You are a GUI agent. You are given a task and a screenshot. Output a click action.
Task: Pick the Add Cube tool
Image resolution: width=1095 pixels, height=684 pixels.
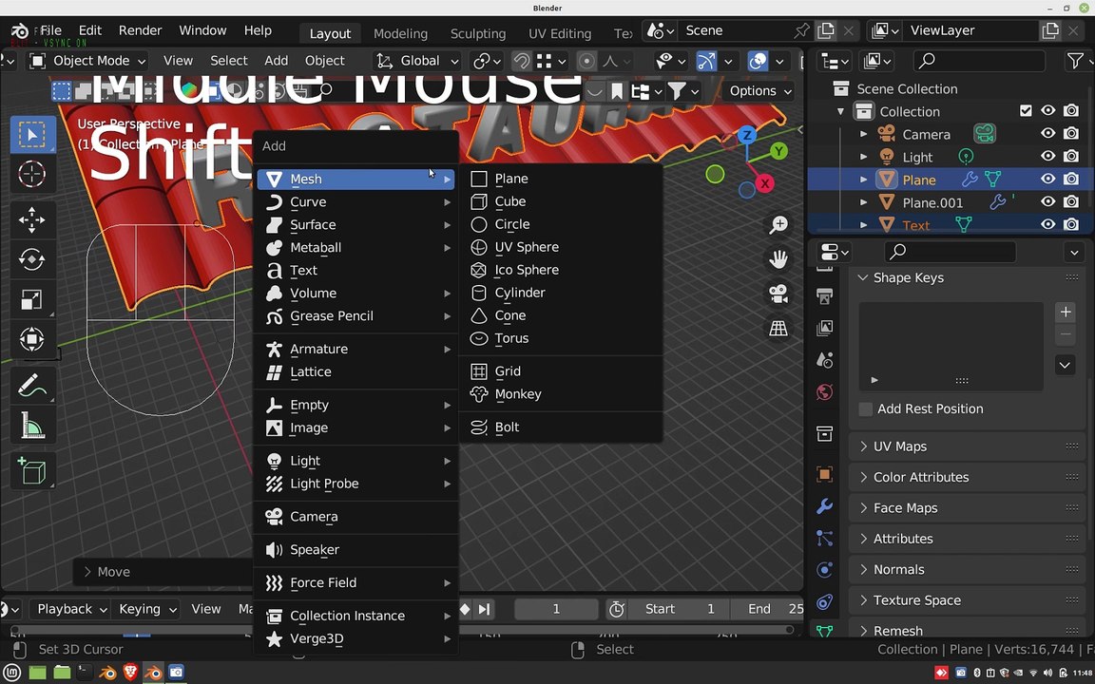point(32,471)
